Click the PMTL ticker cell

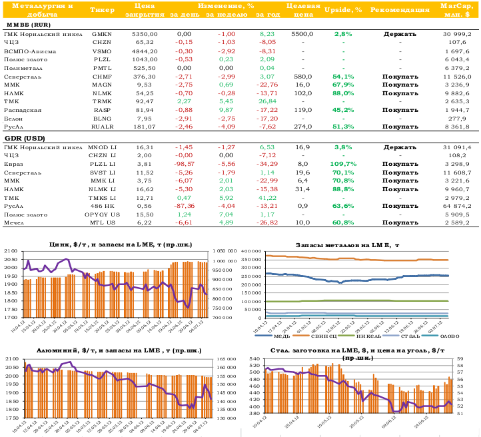click(x=102, y=68)
